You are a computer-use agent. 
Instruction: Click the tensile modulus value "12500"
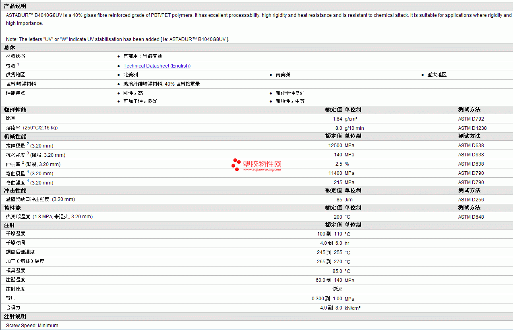[x=335, y=146]
